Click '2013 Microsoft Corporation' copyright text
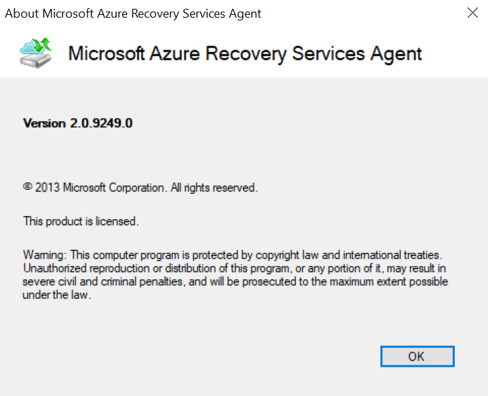This screenshot has width=488, height=396. click(x=100, y=187)
